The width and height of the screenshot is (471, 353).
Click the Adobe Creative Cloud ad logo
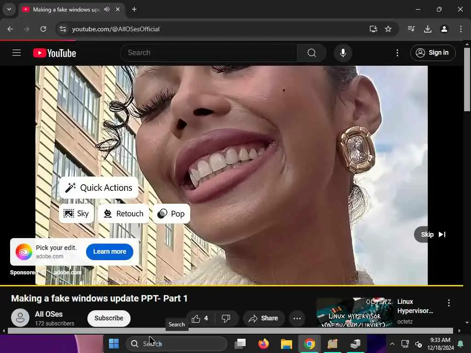(24, 251)
